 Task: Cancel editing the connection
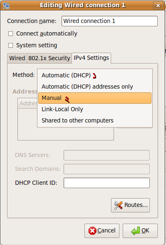tap(102, 231)
